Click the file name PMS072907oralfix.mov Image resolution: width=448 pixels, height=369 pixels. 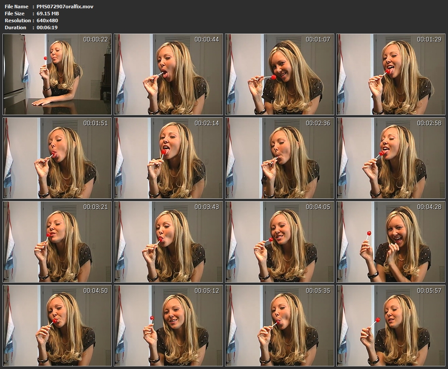(65, 7)
